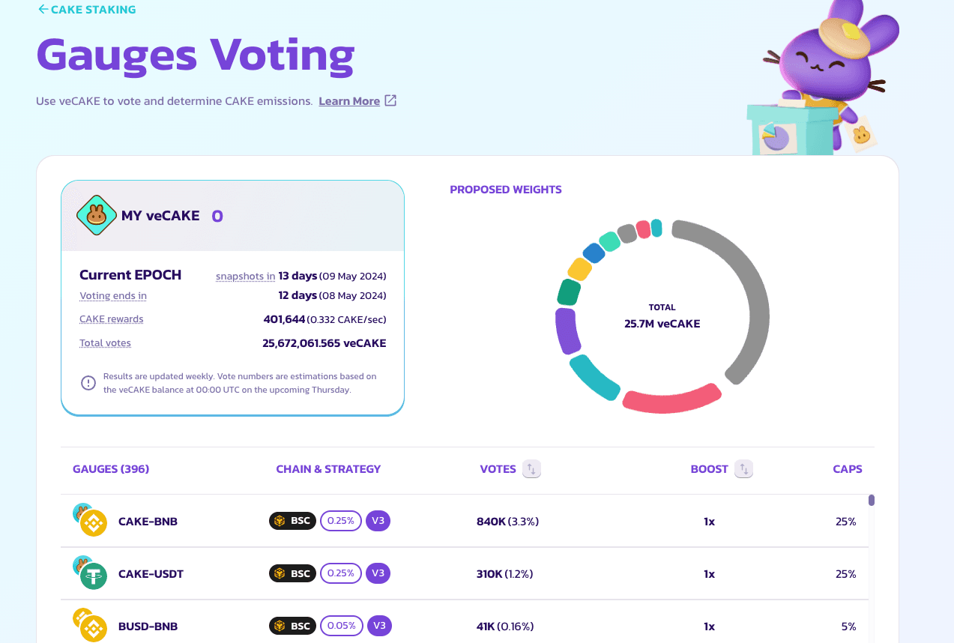Sort gauges by the VOTES arrows icon
Viewport: 954px width, 643px height.
point(531,469)
